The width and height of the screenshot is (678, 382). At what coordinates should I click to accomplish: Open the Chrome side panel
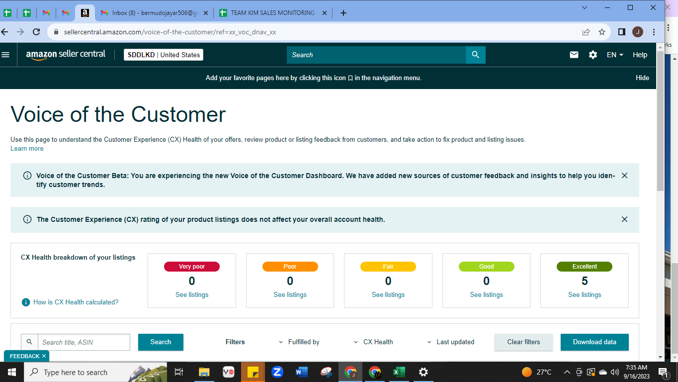pyautogui.click(x=621, y=32)
